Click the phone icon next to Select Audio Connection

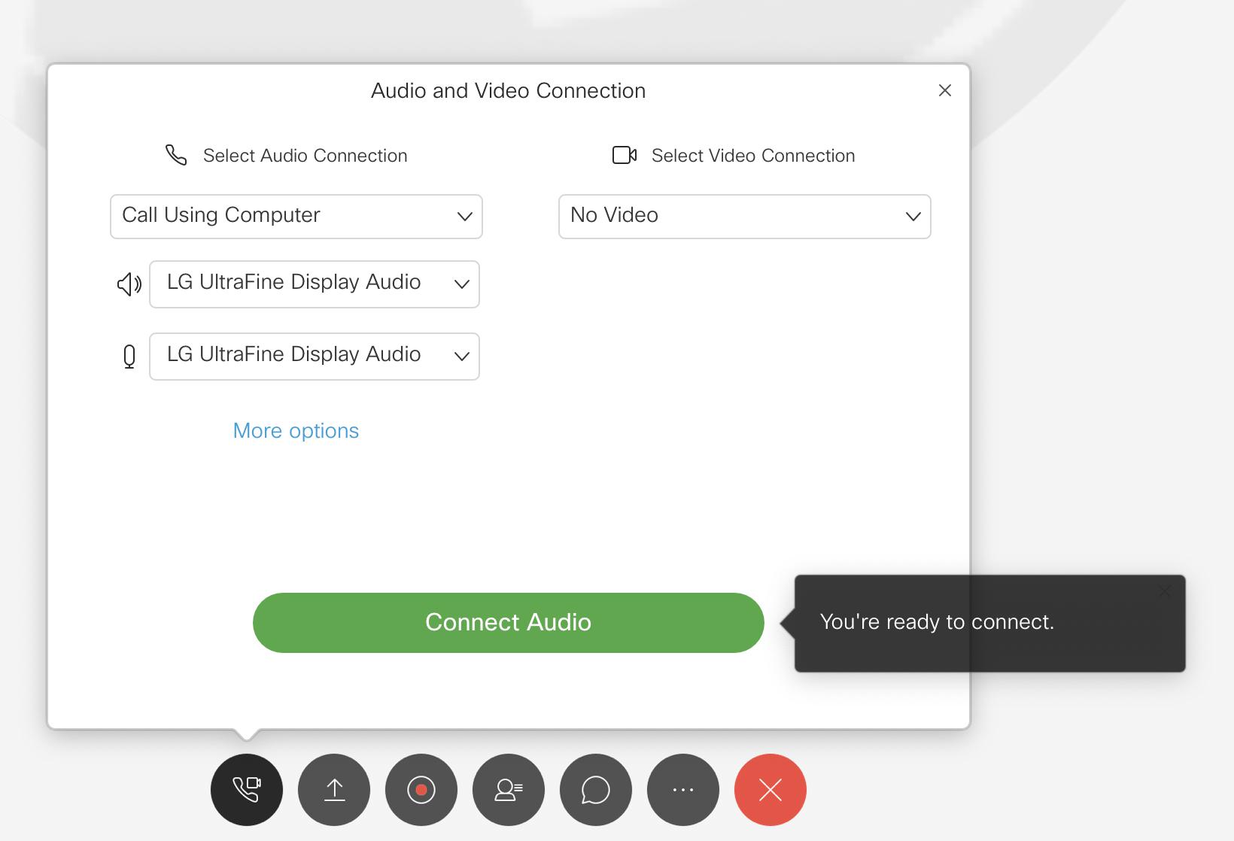[175, 155]
